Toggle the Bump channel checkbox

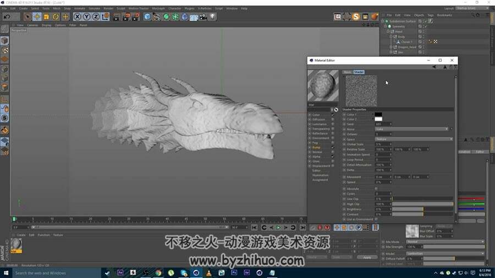(x=333, y=147)
